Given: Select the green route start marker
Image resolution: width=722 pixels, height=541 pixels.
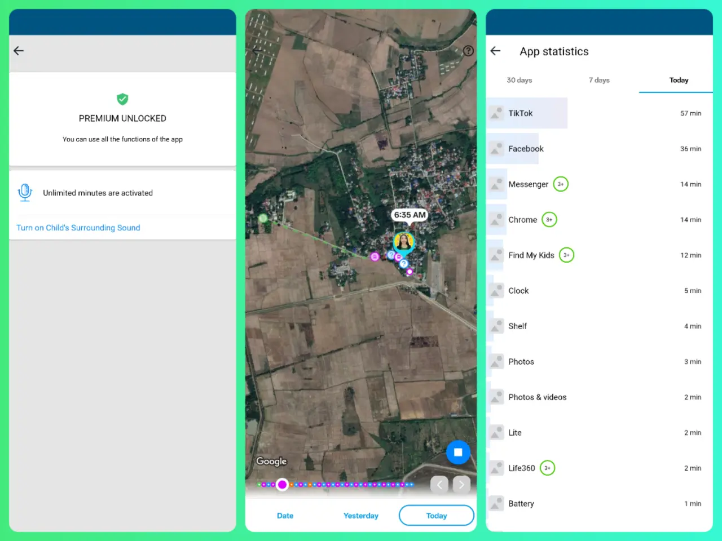Looking at the screenshot, I should tap(262, 218).
